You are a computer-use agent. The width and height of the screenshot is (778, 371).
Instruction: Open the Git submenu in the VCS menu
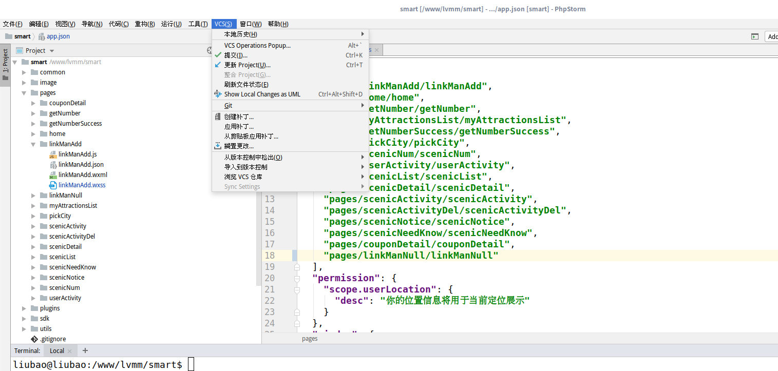pyautogui.click(x=227, y=105)
